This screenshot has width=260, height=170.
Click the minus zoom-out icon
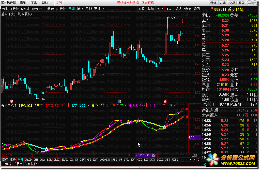(x=194, y=160)
